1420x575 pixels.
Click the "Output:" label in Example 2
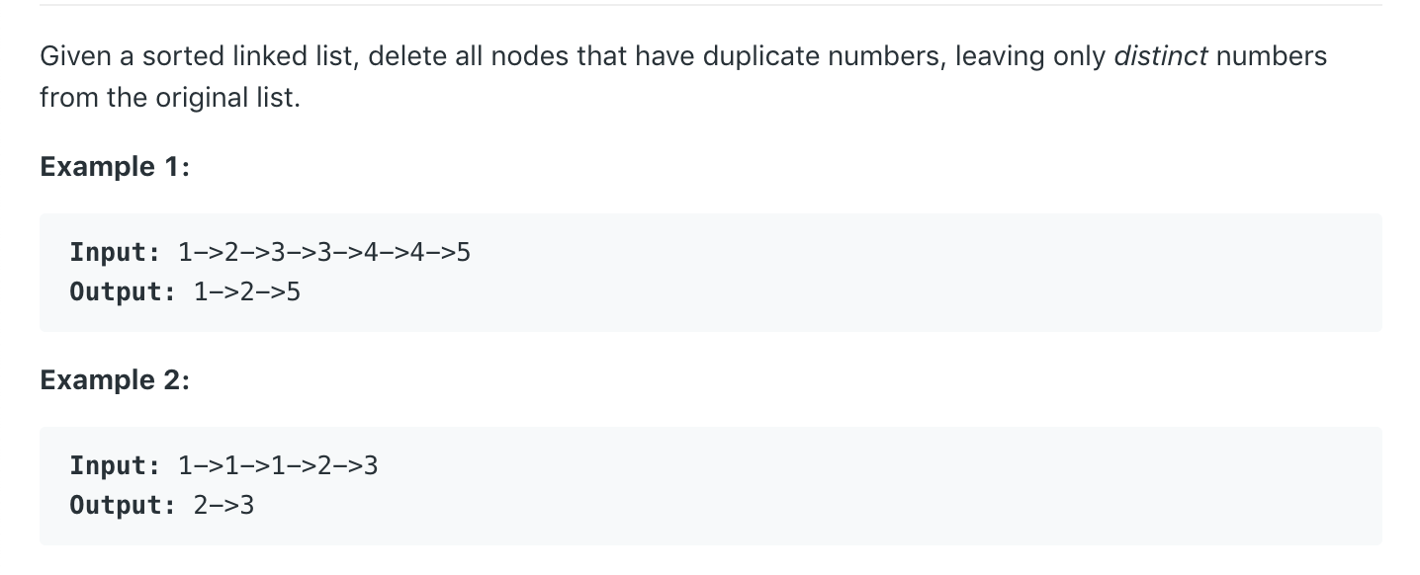[124, 506]
